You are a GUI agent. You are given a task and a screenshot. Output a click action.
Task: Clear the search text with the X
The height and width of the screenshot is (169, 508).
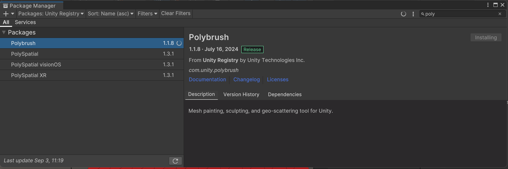[500, 14]
